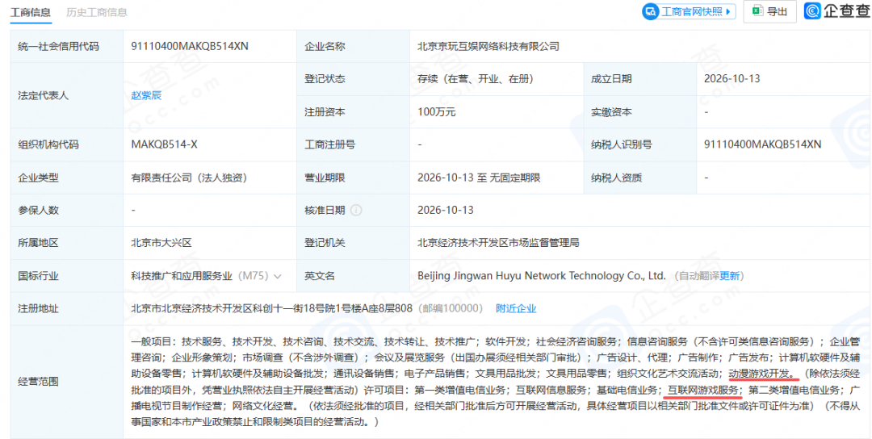Click the 更新 link after English name
The height and width of the screenshot is (439, 872).
tap(730, 276)
